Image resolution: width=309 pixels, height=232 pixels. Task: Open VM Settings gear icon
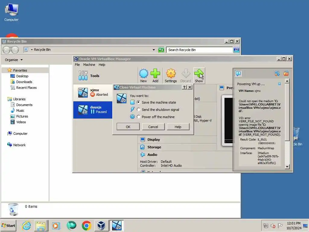pyautogui.click(x=171, y=76)
